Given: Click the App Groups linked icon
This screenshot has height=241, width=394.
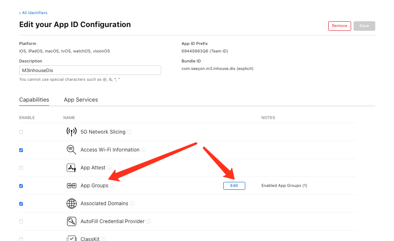Looking at the screenshot, I should pos(71,186).
